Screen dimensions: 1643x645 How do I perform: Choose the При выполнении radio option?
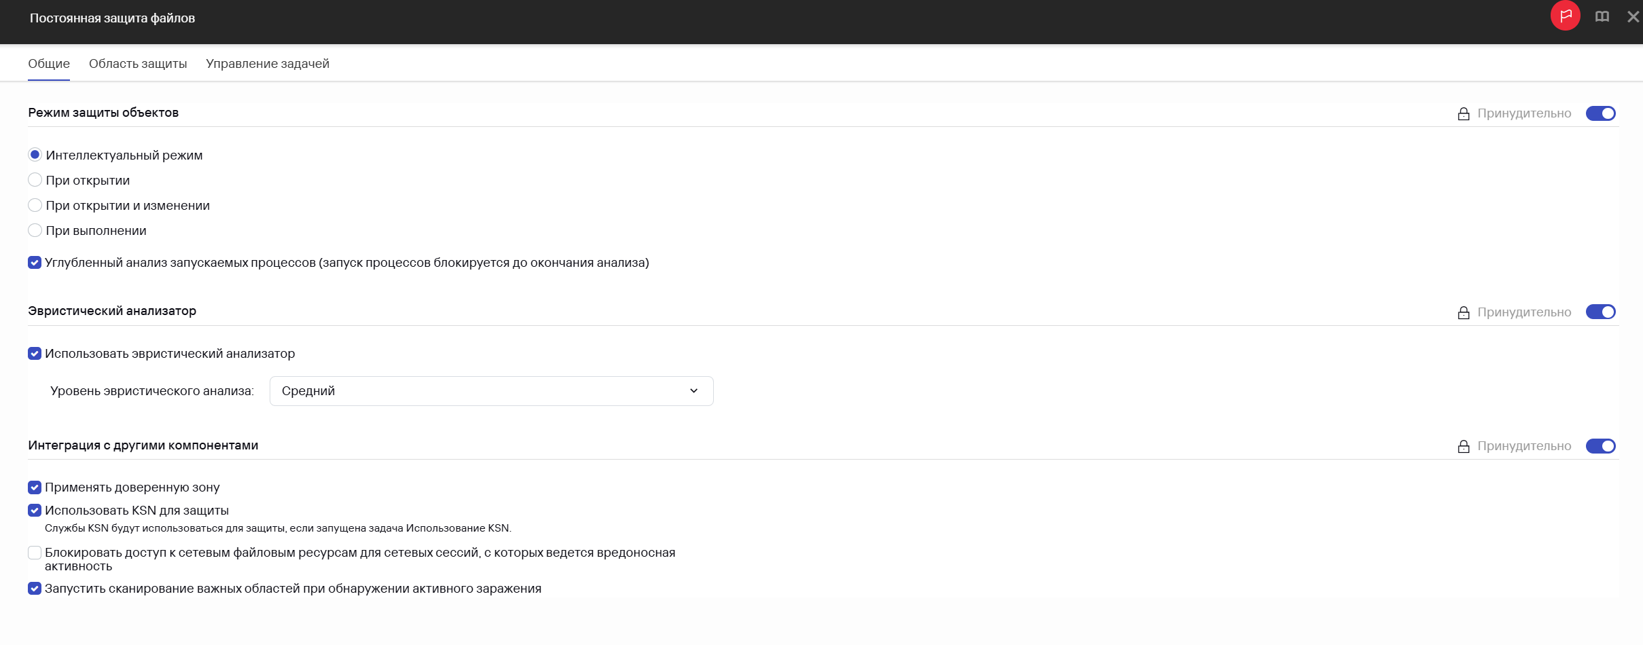point(35,230)
